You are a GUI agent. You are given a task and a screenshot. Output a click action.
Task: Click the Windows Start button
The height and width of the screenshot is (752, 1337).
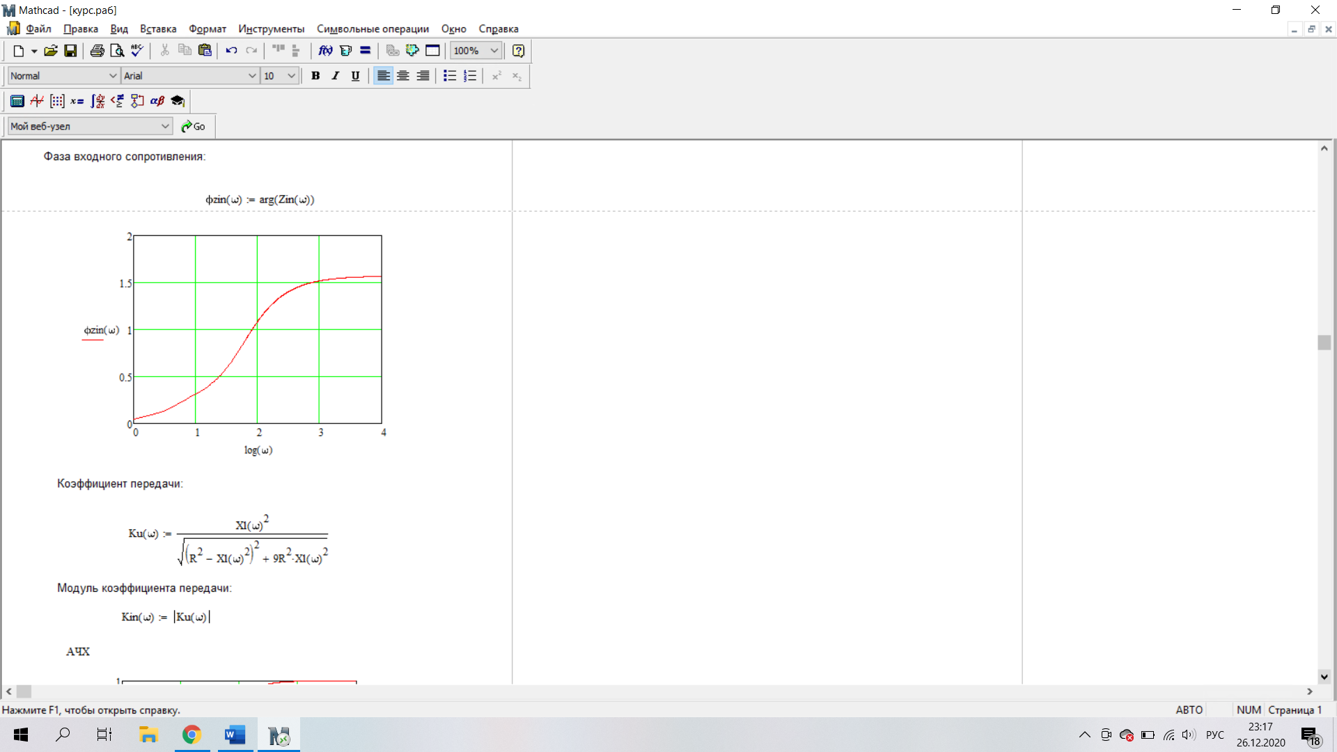(x=21, y=735)
